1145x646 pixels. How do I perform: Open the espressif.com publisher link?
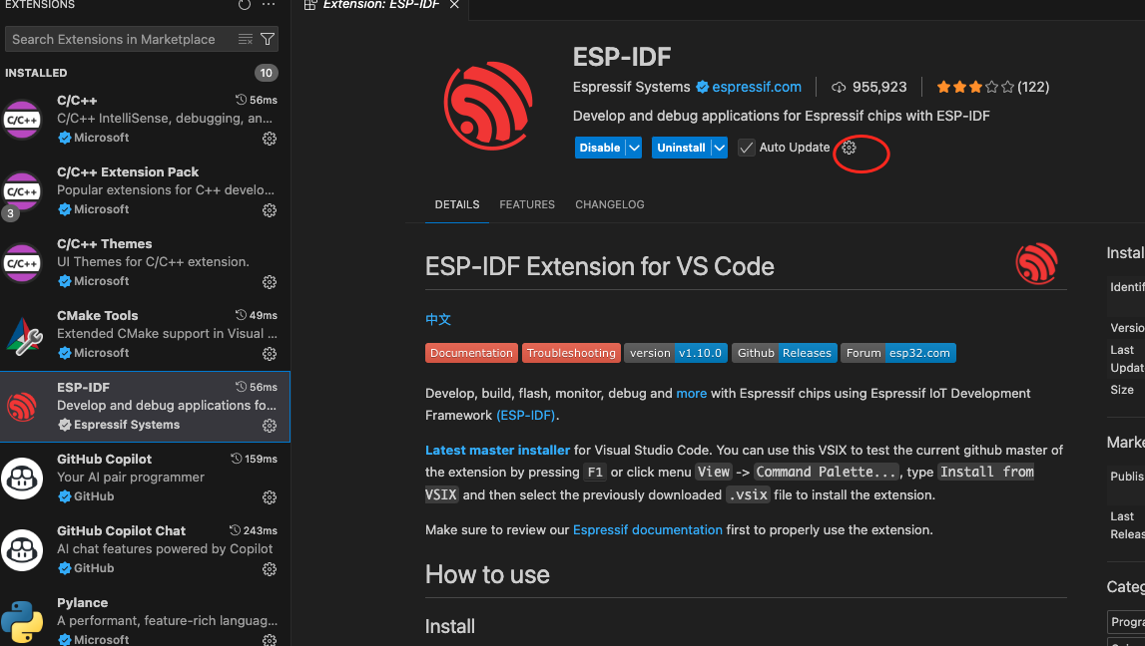pos(757,88)
